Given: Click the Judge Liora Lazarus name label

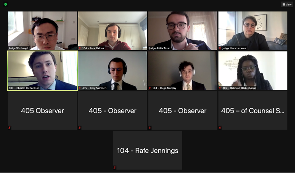Looking at the screenshot, I should click(x=234, y=48).
